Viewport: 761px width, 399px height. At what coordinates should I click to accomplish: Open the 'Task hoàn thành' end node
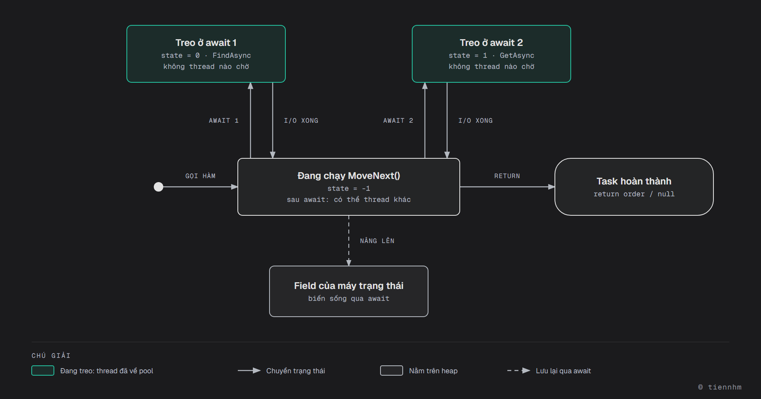[x=634, y=187]
